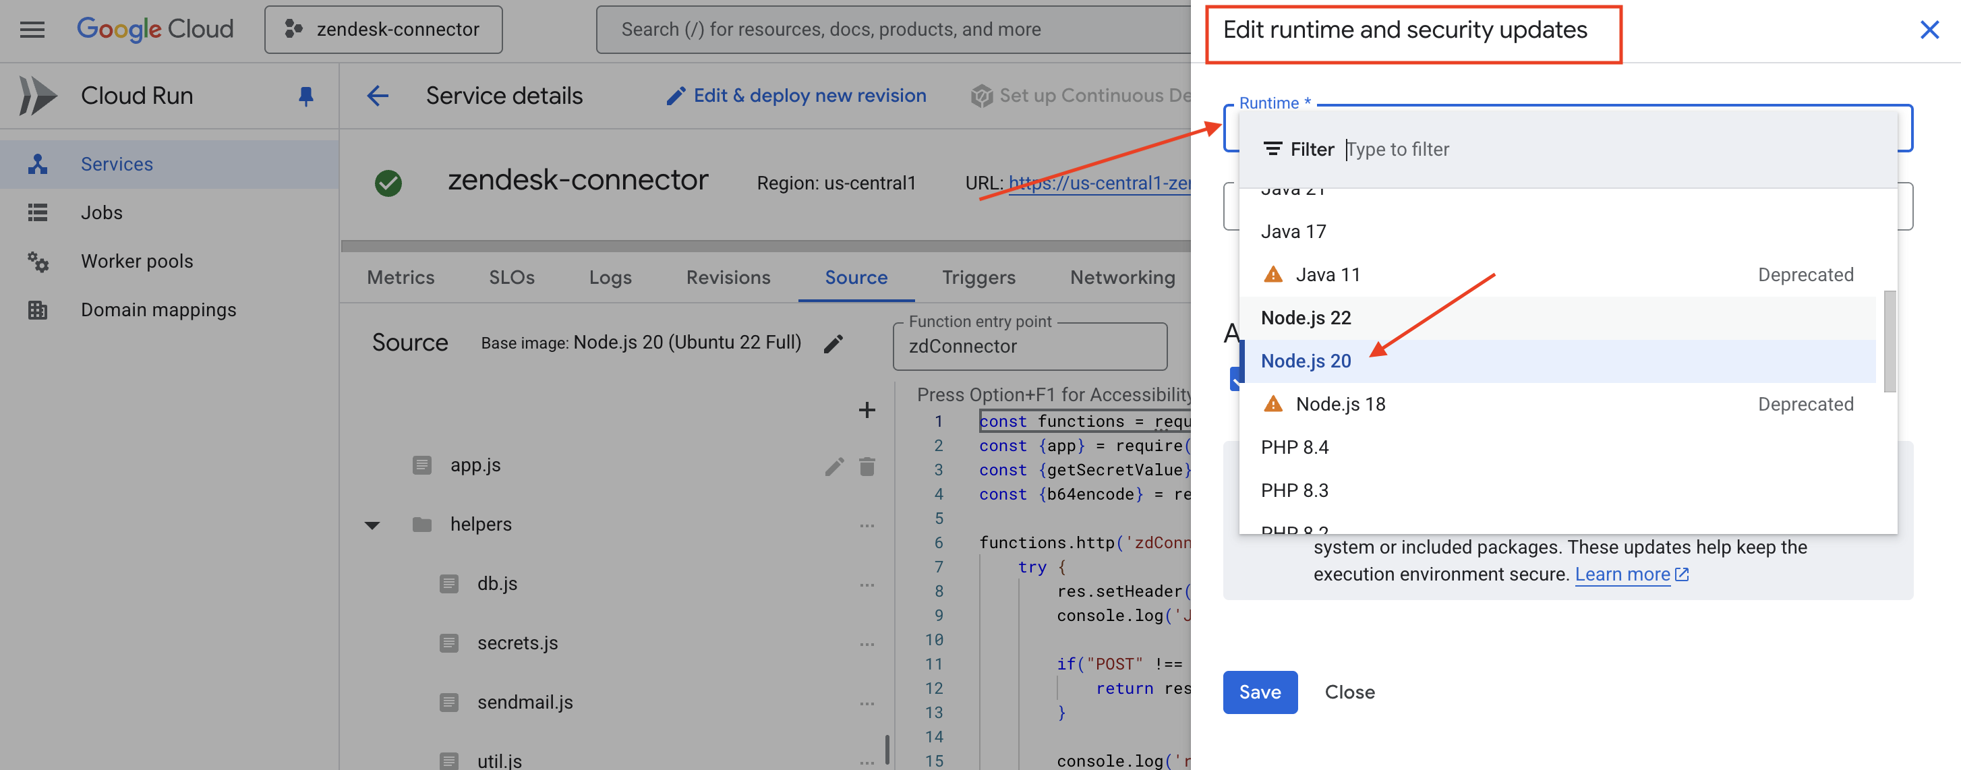Screen dimensions: 1961x770
Task: Collapse the helpers folder
Action: 372,525
